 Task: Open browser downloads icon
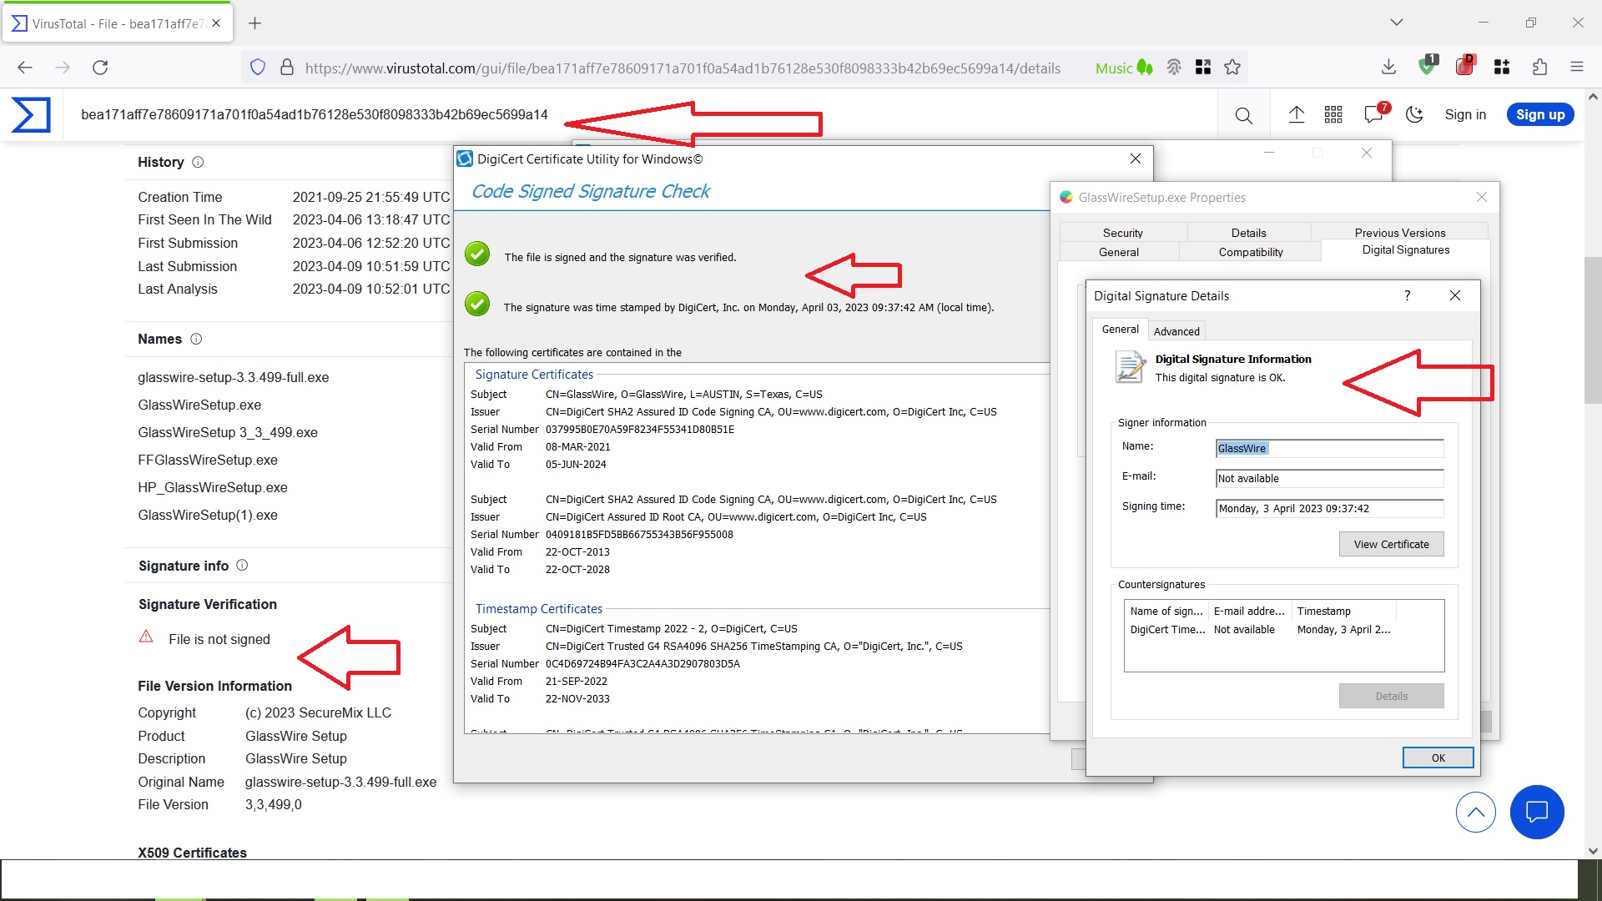coord(1388,68)
